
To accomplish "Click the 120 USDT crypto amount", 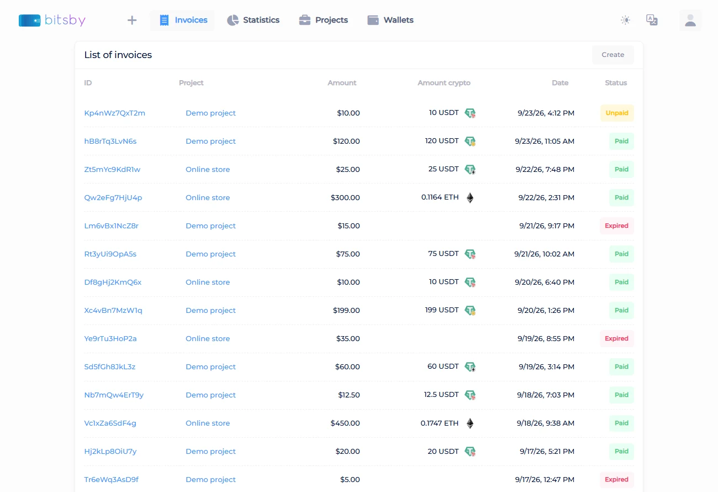I will coord(442,141).
